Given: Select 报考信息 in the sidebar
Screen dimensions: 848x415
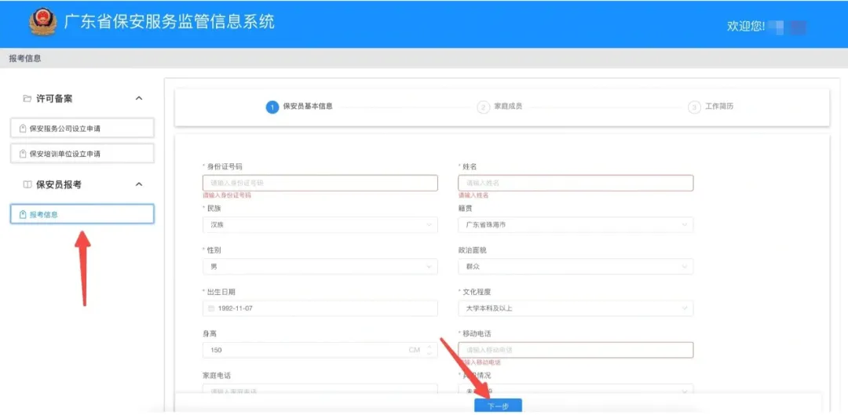Looking at the screenshot, I should 82,214.
